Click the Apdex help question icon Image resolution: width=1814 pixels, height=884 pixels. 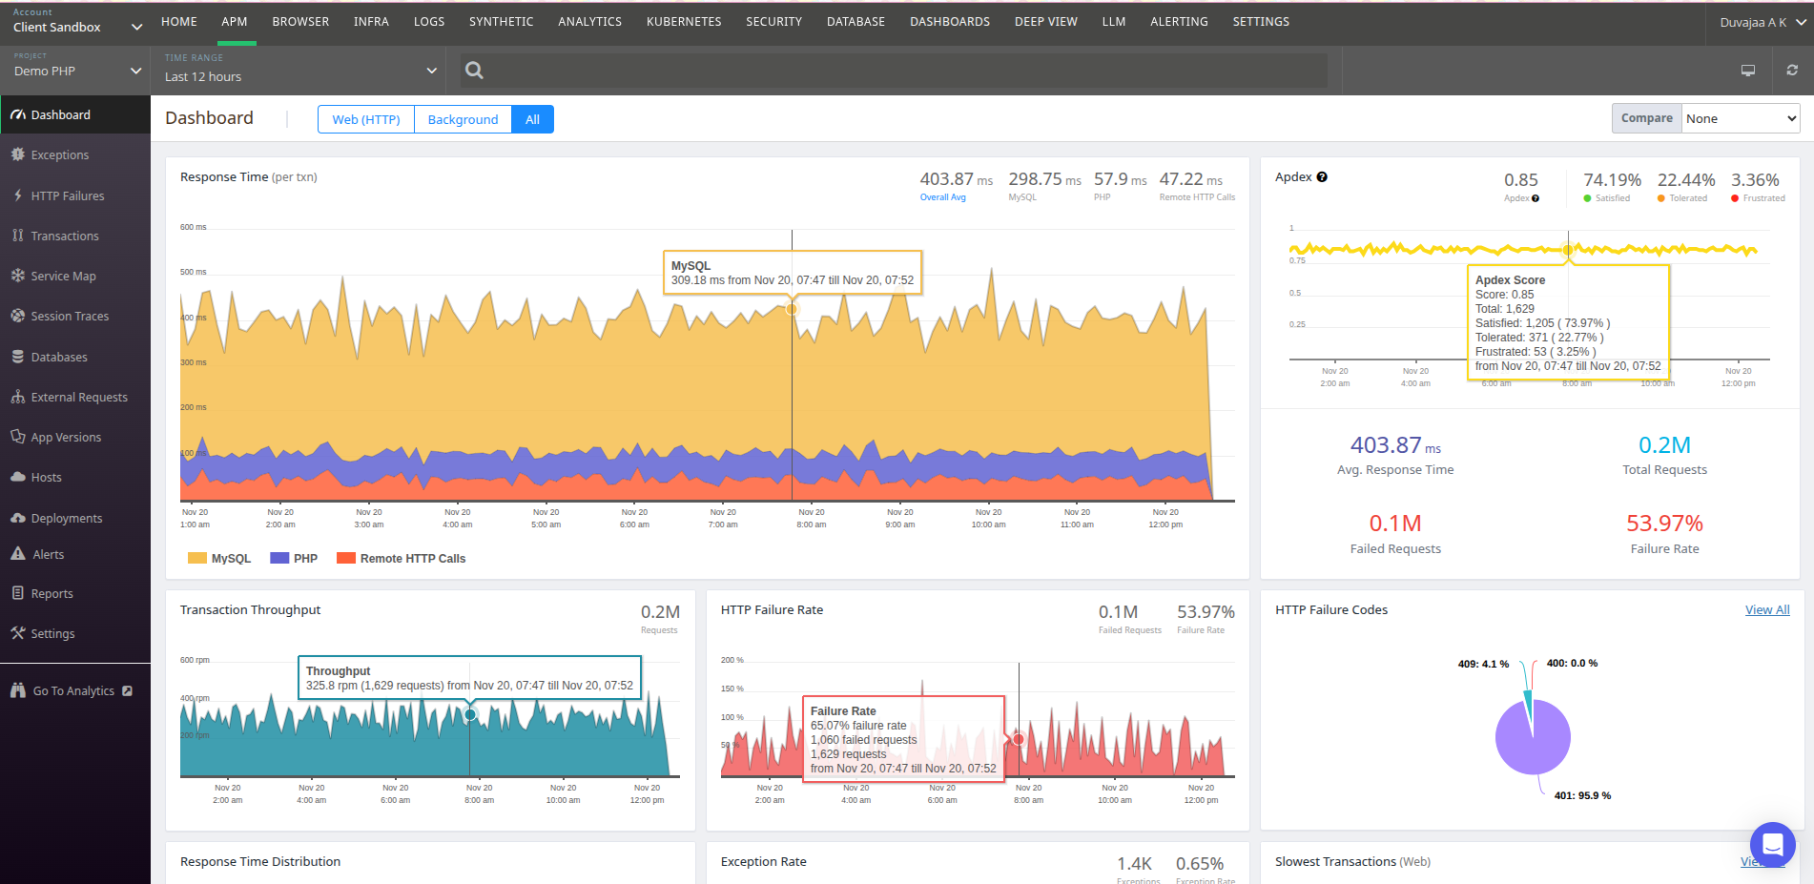(1322, 177)
